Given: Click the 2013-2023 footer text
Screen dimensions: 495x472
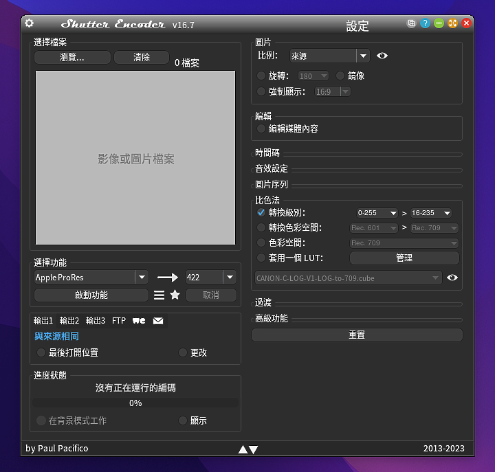Looking at the screenshot, I should tap(444, 449).
